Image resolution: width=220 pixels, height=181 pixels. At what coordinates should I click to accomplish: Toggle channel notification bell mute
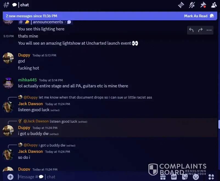click(x=192, y=5)
